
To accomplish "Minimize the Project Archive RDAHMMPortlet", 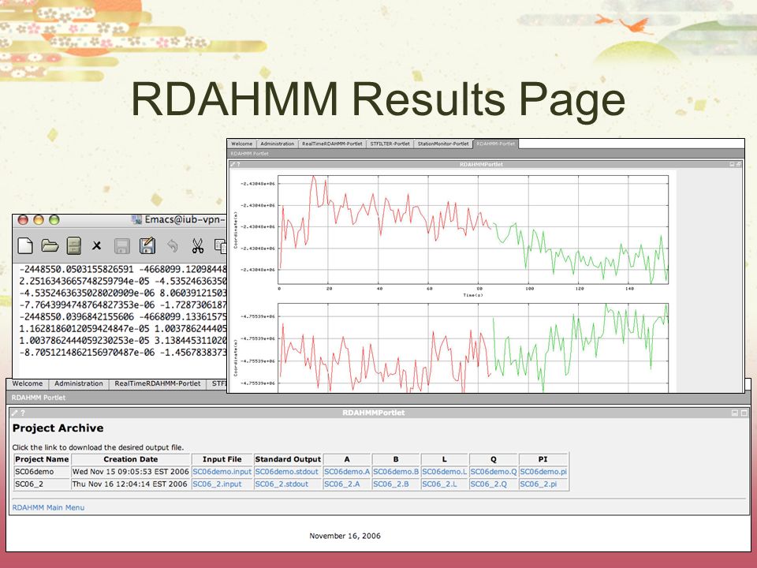I will 735,413.
